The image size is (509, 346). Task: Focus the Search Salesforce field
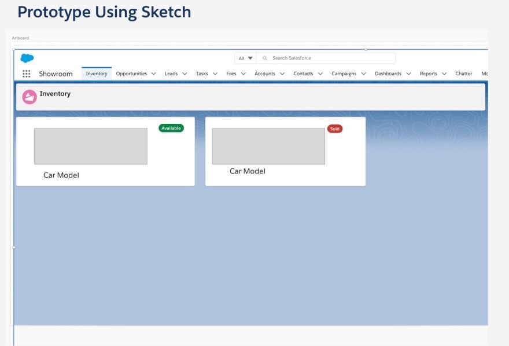tap(326, 58)
